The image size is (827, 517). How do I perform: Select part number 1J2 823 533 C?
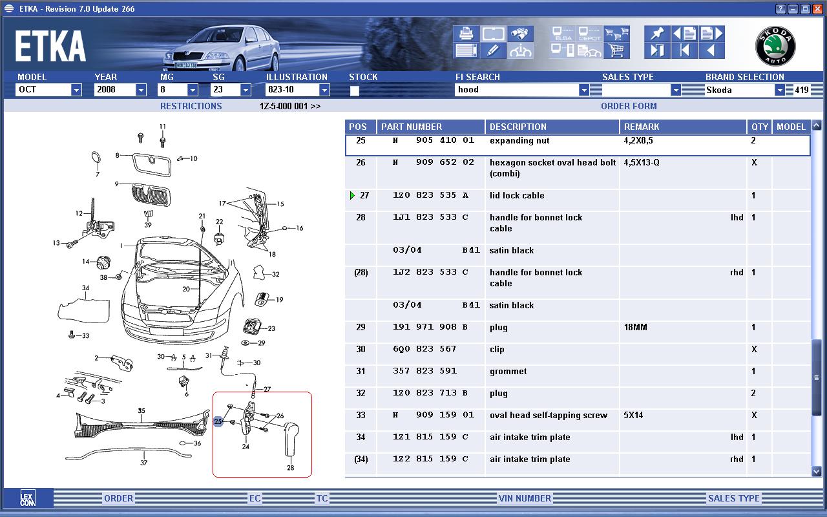point(430,272)
